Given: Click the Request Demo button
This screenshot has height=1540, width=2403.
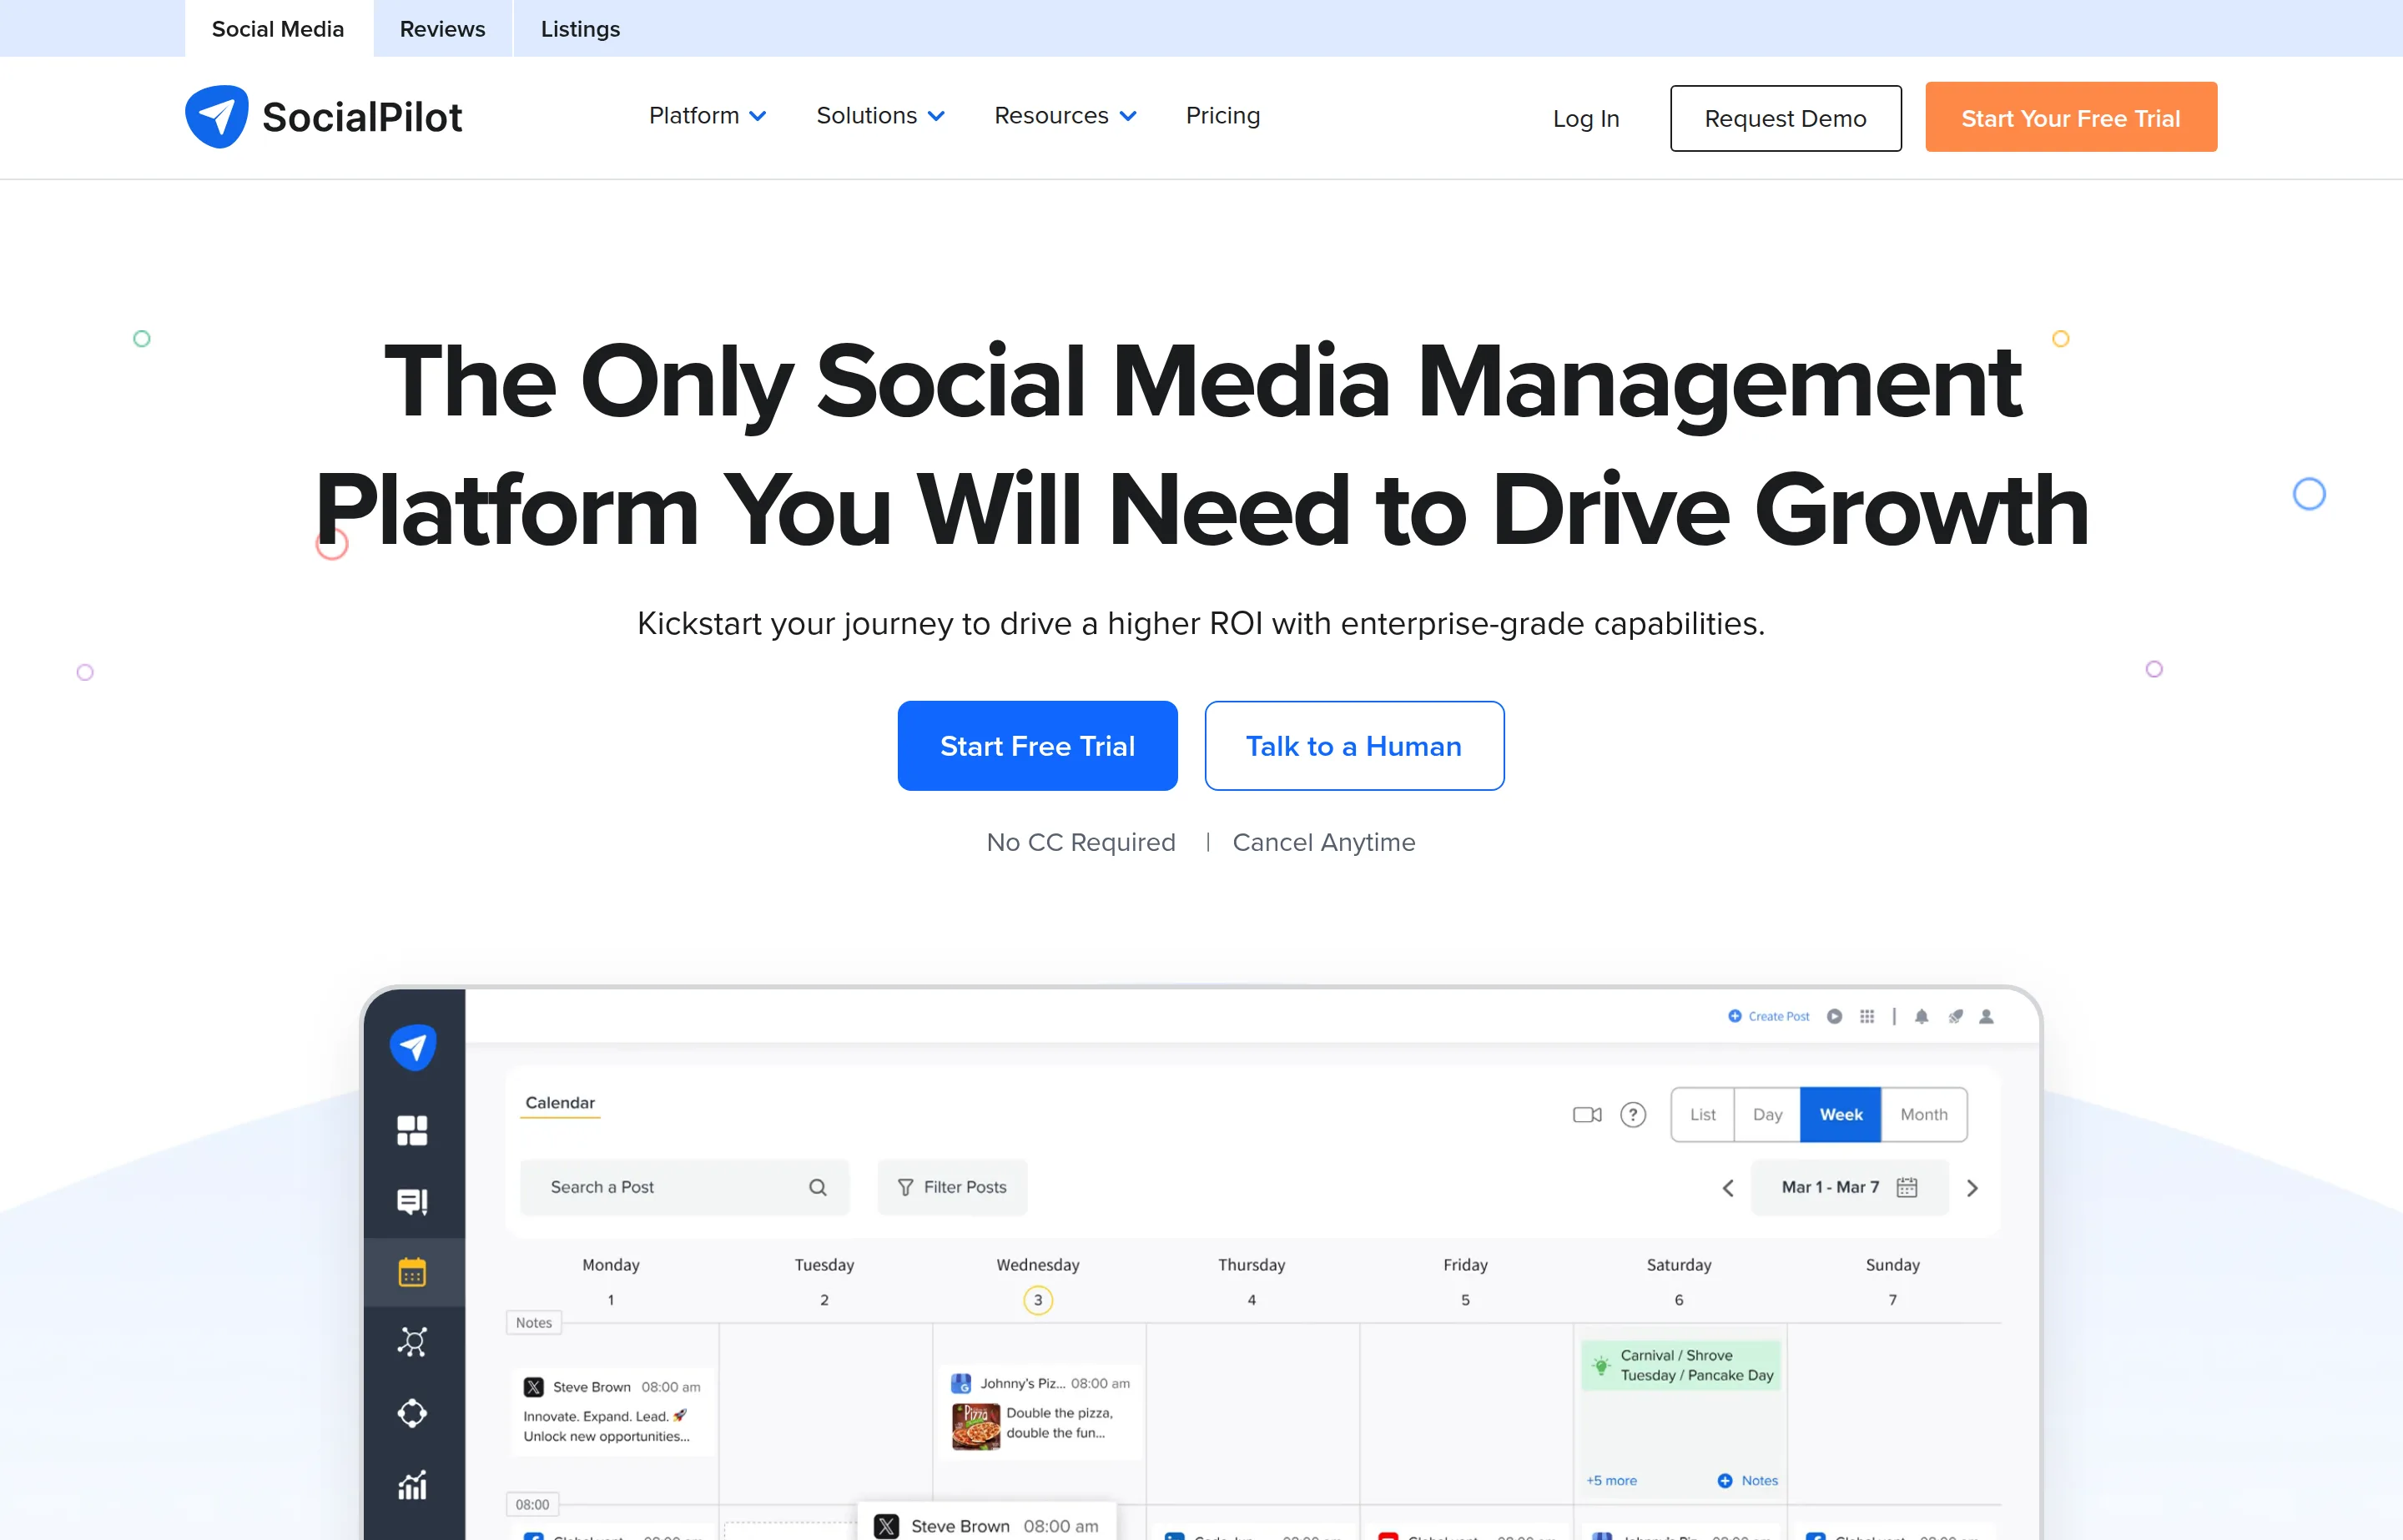Looking at the screenshot, I should pos(1785,118).
